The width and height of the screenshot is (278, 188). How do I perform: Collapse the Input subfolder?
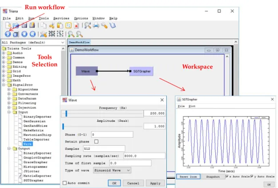9,112
